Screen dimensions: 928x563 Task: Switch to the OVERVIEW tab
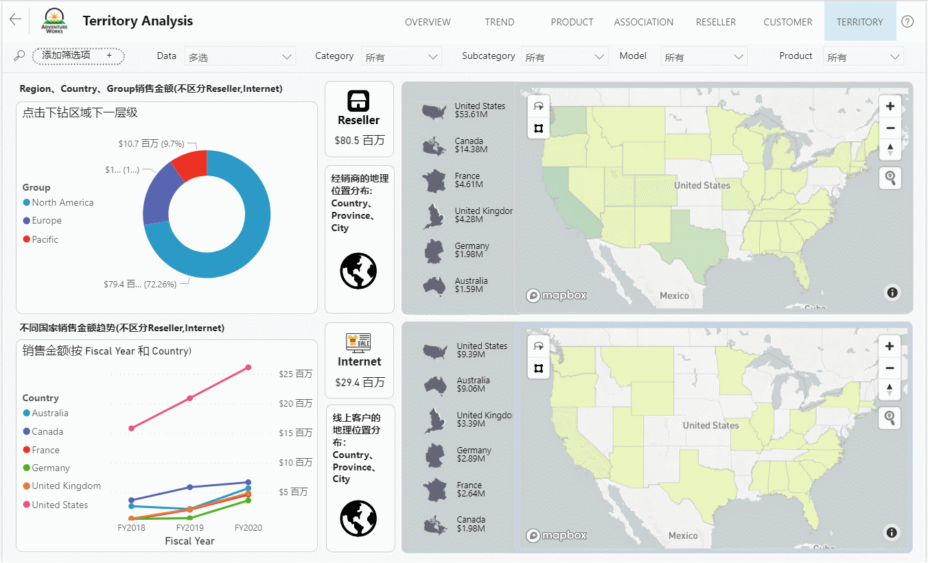pos(428,22)
